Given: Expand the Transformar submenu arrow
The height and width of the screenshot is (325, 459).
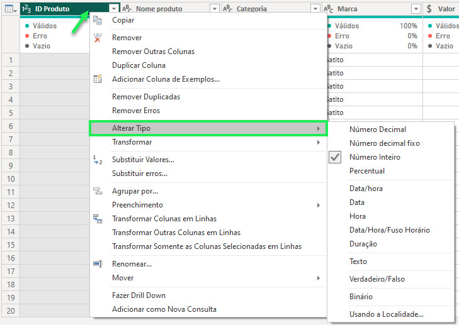Looking at the screenshot, I should click(x=319, y=142).
